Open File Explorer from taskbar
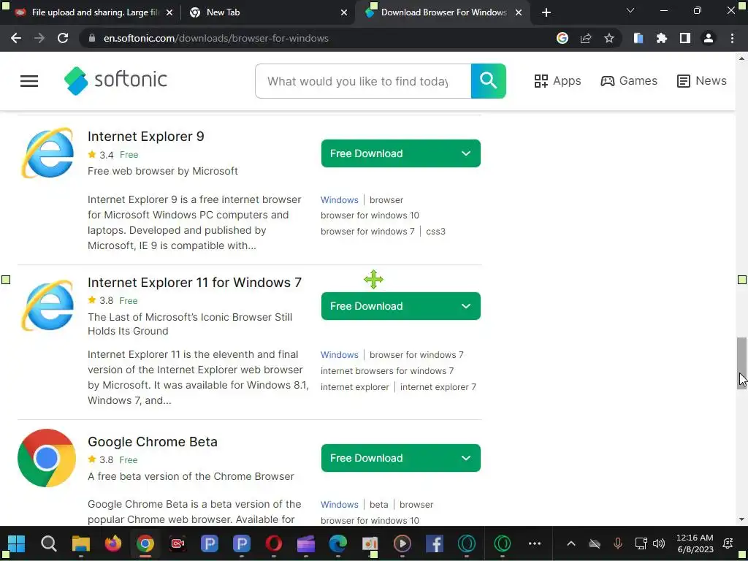This screenshot has width=748, height=561. click(x=80, y=543)
